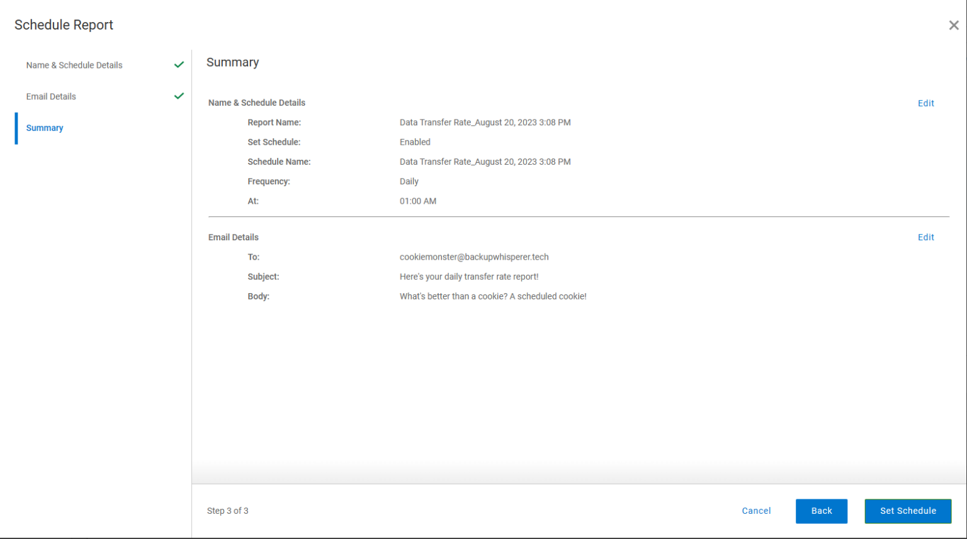
Task: Edit the Name & Schedule Details section
Action: coord(925,103)
